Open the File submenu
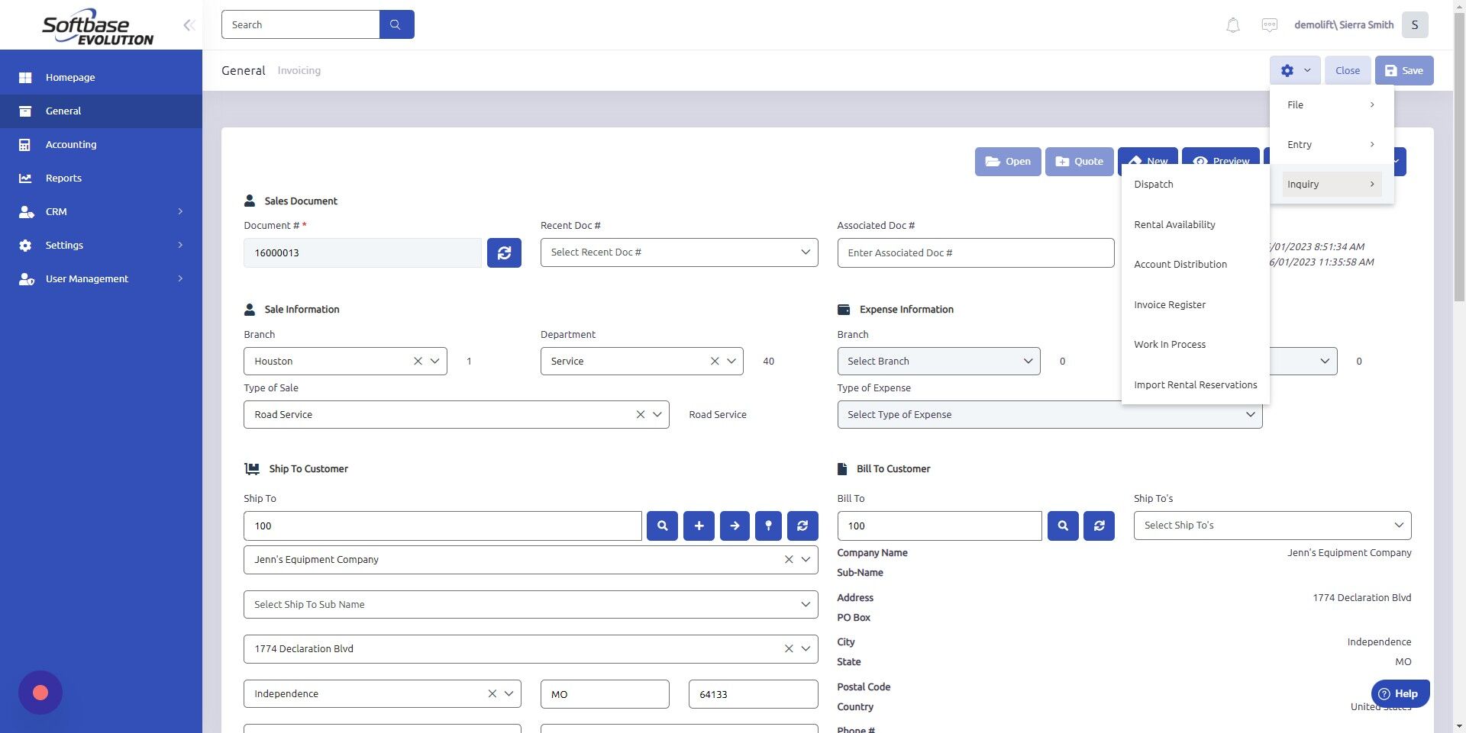 pyautogui.click(x=1332, y=104)
